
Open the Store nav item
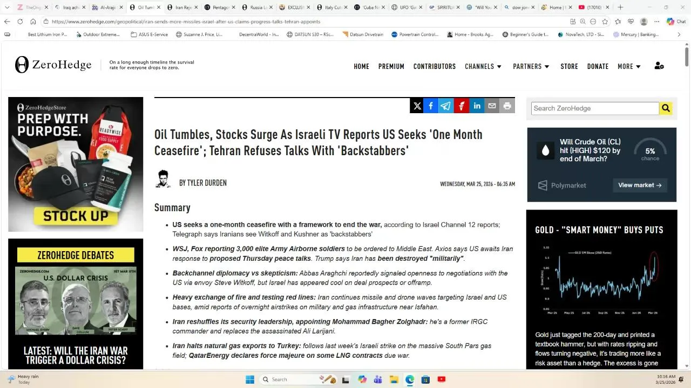[x=569, y=66]
